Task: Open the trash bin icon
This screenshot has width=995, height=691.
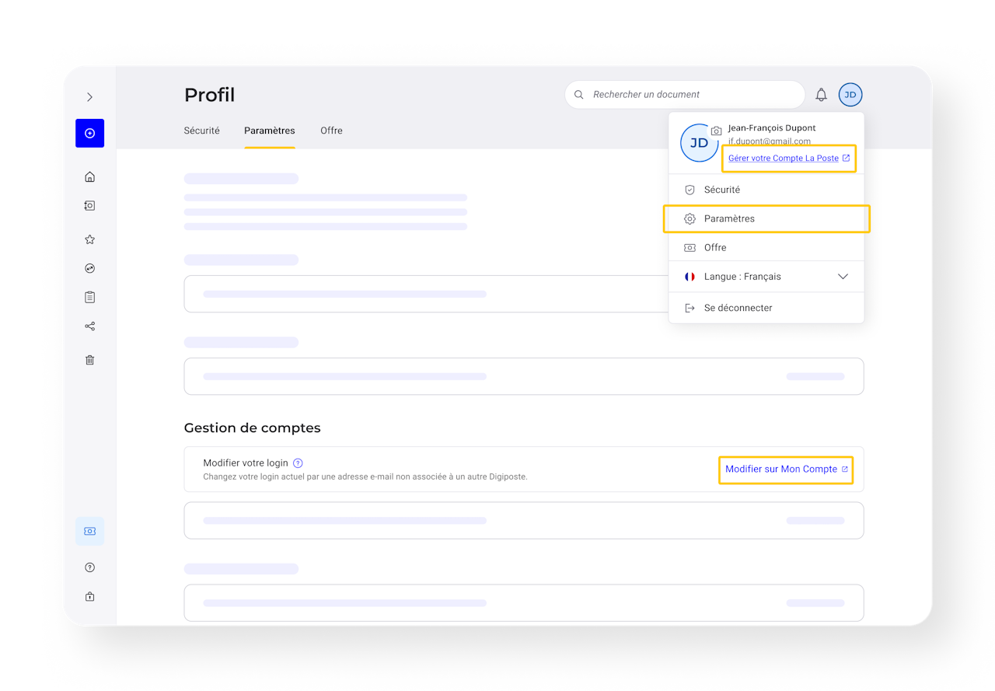Action: tap(89, 360)
